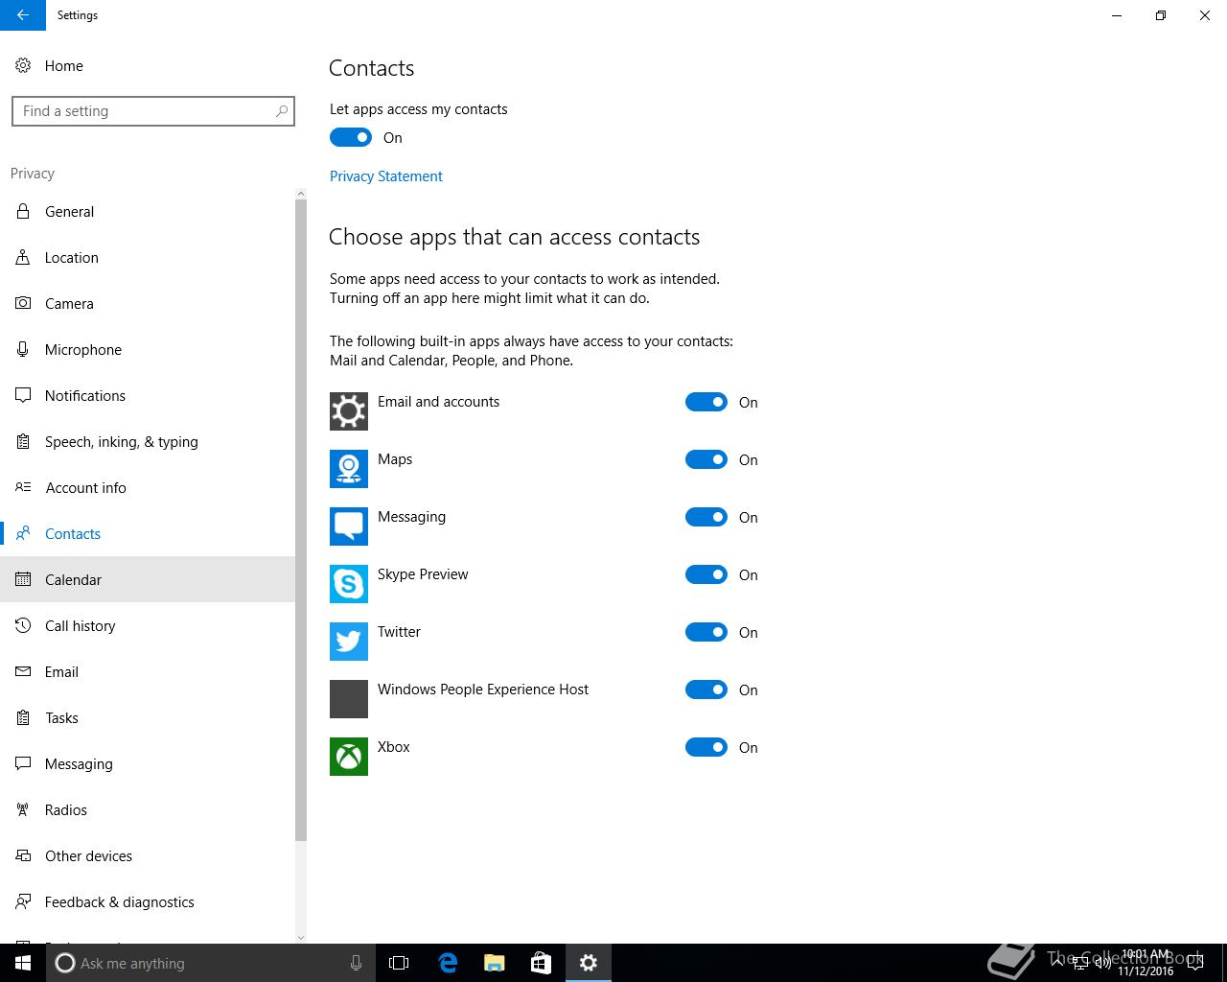The image size is (1227, 982).
Task: Click the Settings gear on the taskbar
Action: [588, 963]
